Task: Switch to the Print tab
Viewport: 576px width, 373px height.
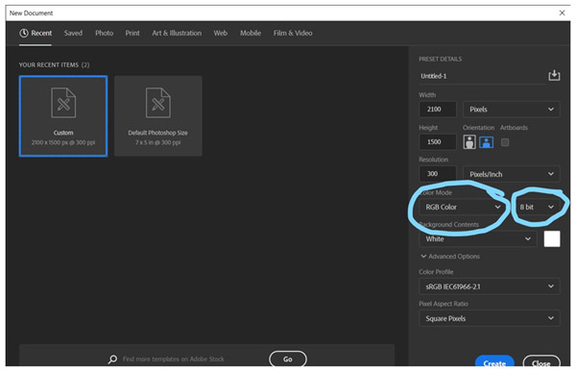Action: pos(132,33)
